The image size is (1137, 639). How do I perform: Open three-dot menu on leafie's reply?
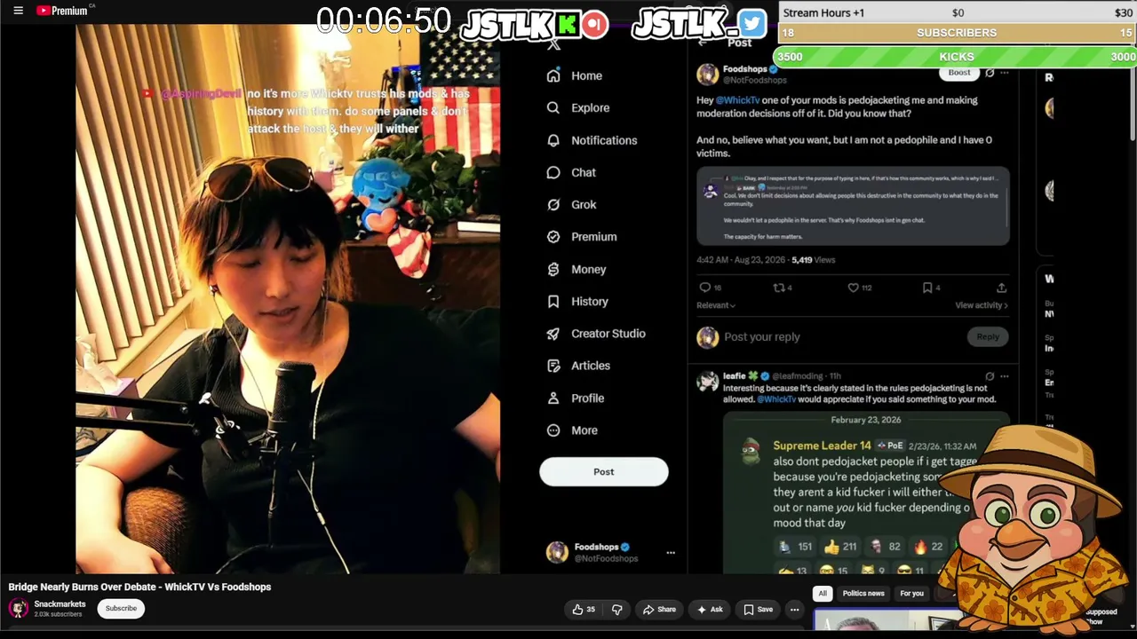[1005, 376]
